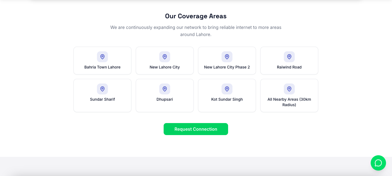Image resolution: width=392 pixels, height=176 pixels.
Task: Select the Dhupsari label text
Action: pos(165,99)
